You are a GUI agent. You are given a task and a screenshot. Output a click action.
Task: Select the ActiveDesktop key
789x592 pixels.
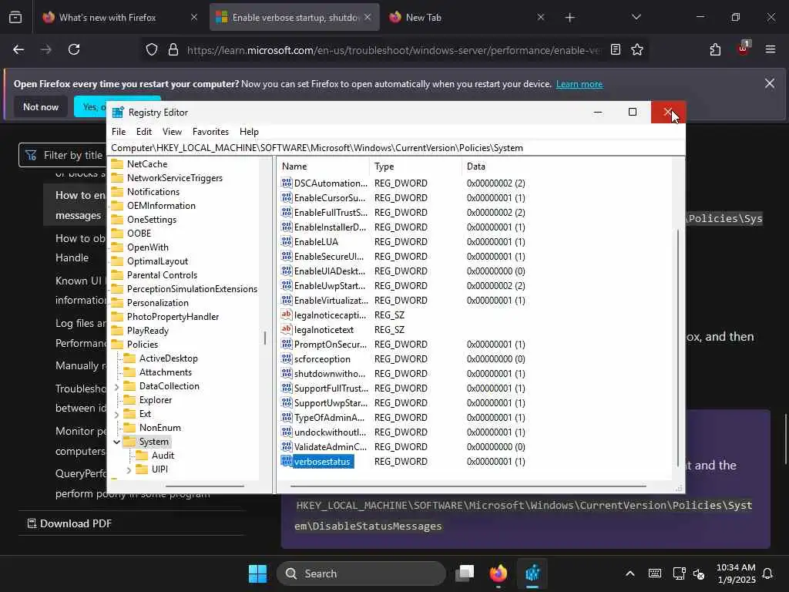[x=168, y=358]
